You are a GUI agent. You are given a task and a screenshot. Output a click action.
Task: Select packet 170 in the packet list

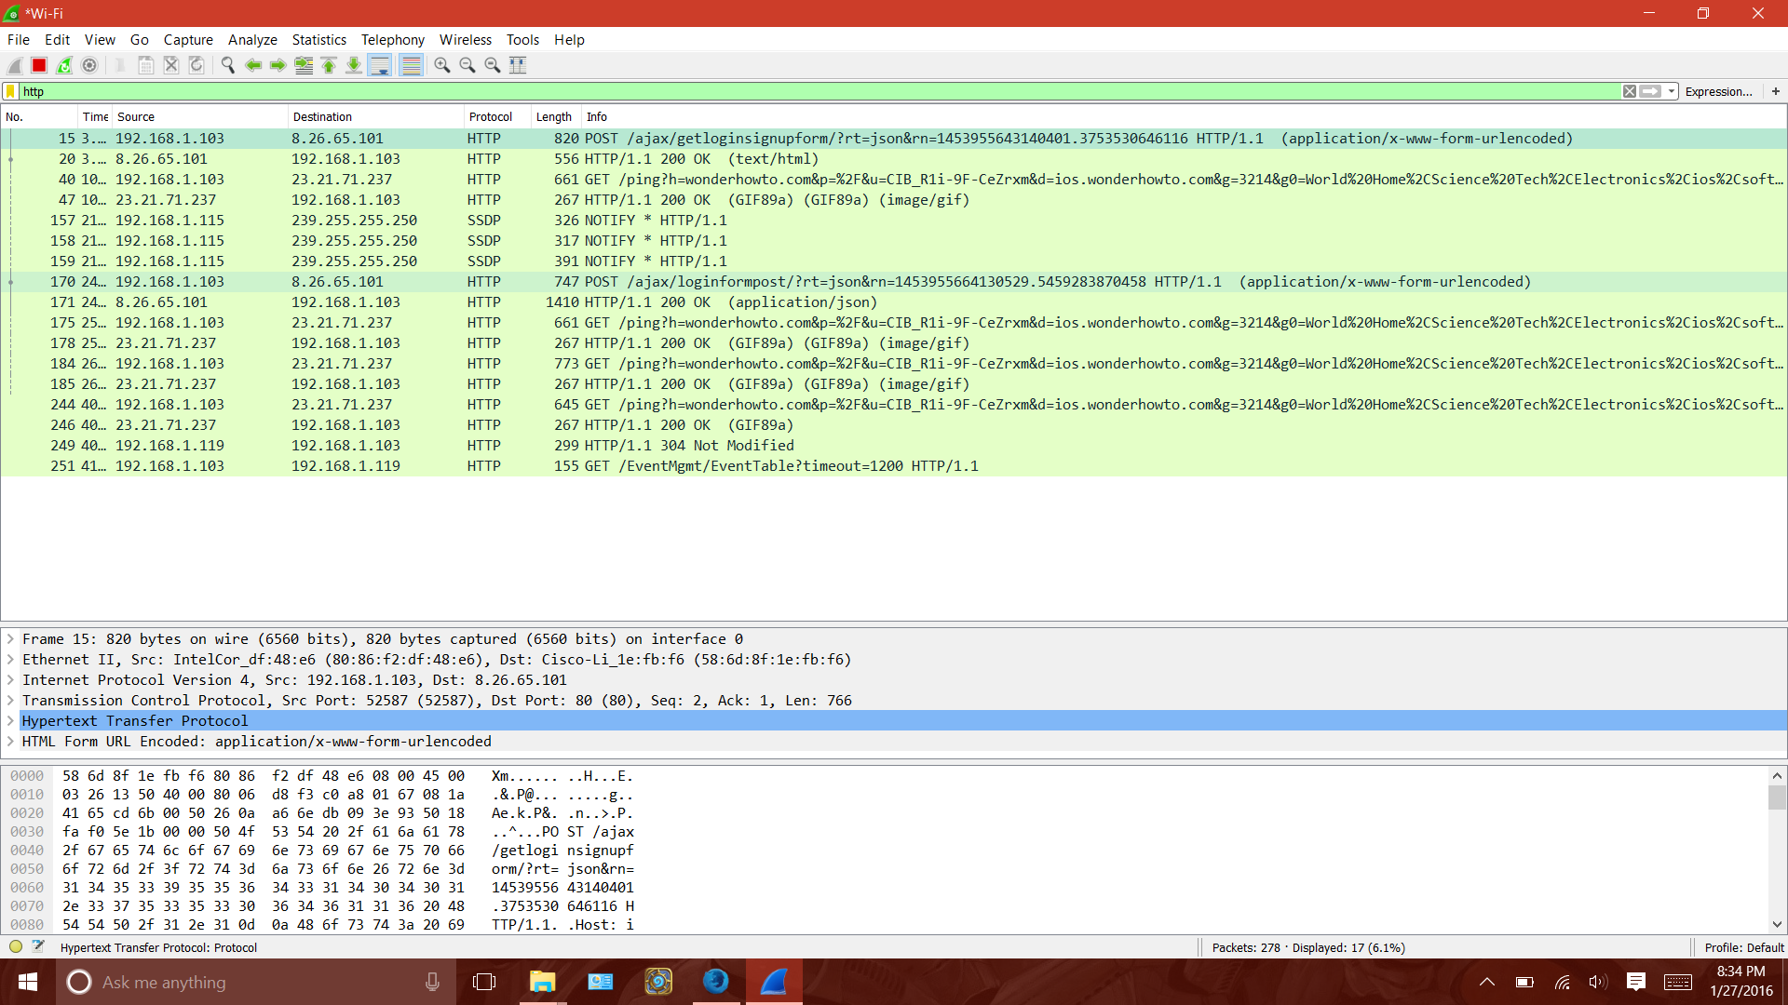pyautogui.click(x=372, y=281)
